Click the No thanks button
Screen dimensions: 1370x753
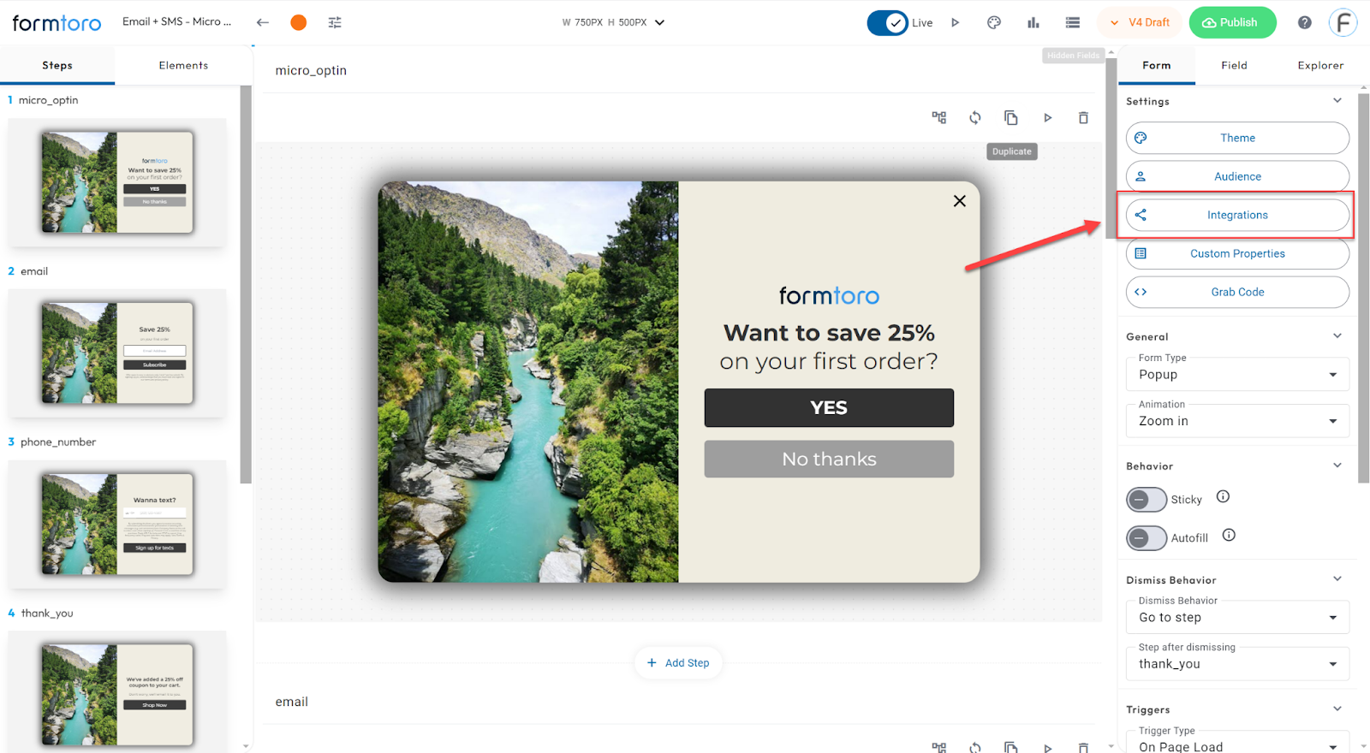point(829,460)
